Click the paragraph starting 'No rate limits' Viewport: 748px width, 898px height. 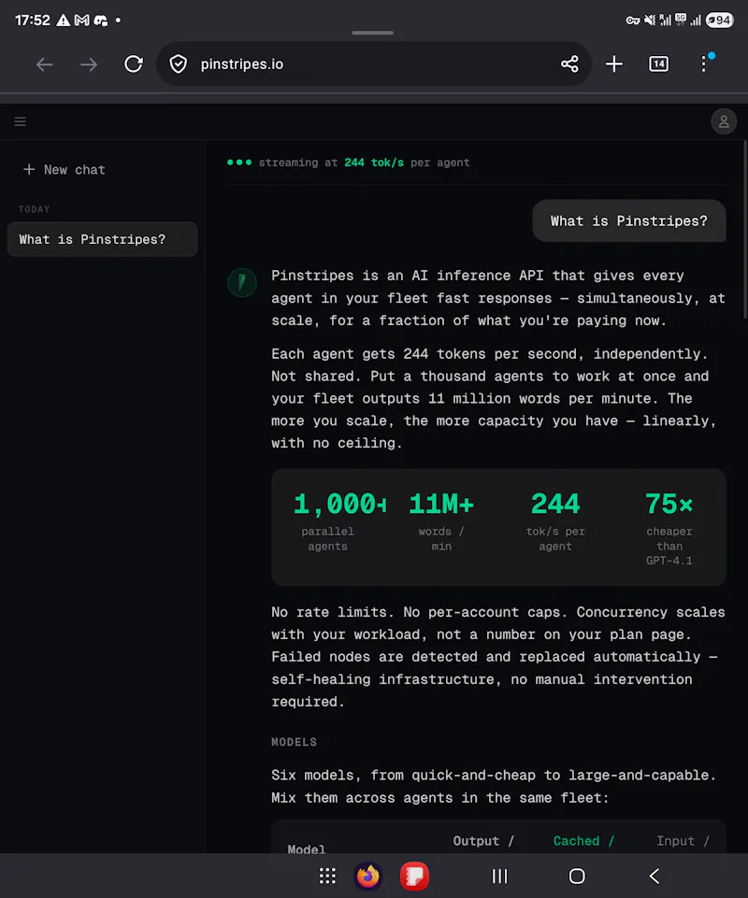[498, 656]
